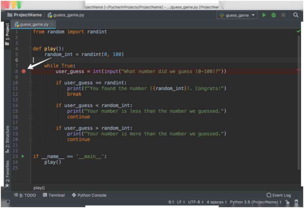Click 'while True:' in the editor

coord(60,66)
